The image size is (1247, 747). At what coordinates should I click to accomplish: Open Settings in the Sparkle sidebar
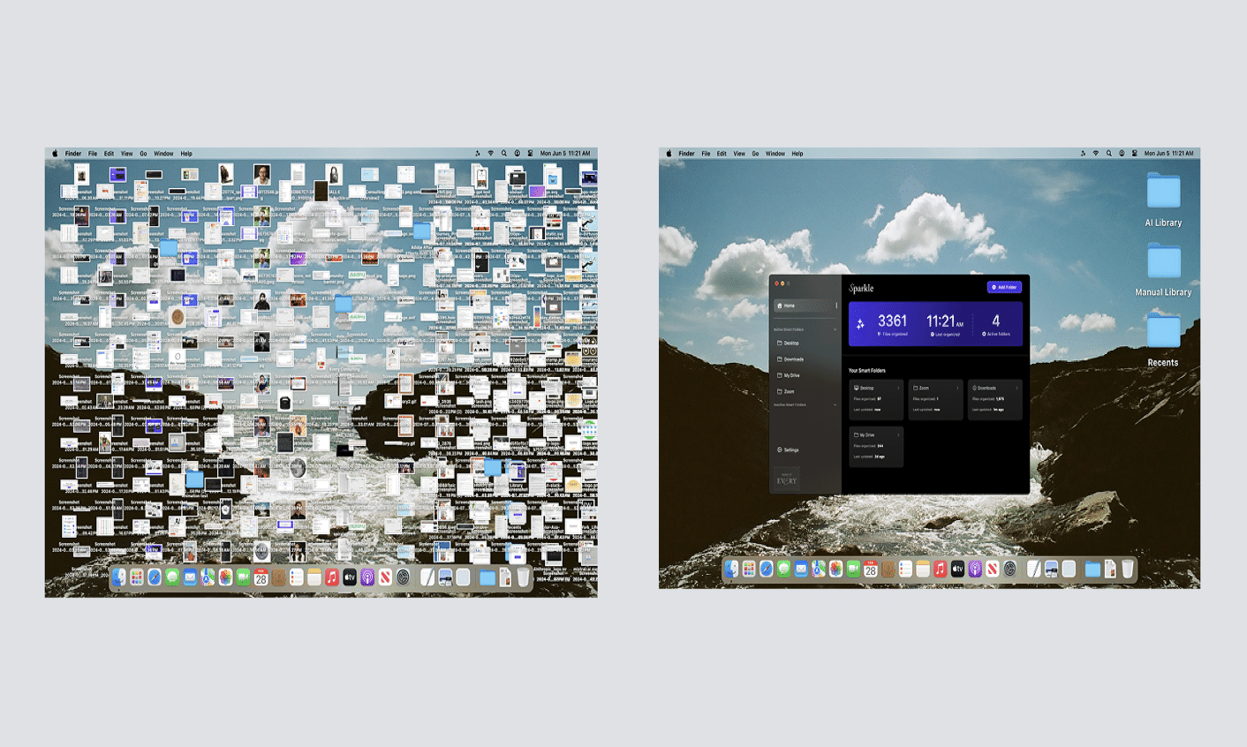point(790,449)
